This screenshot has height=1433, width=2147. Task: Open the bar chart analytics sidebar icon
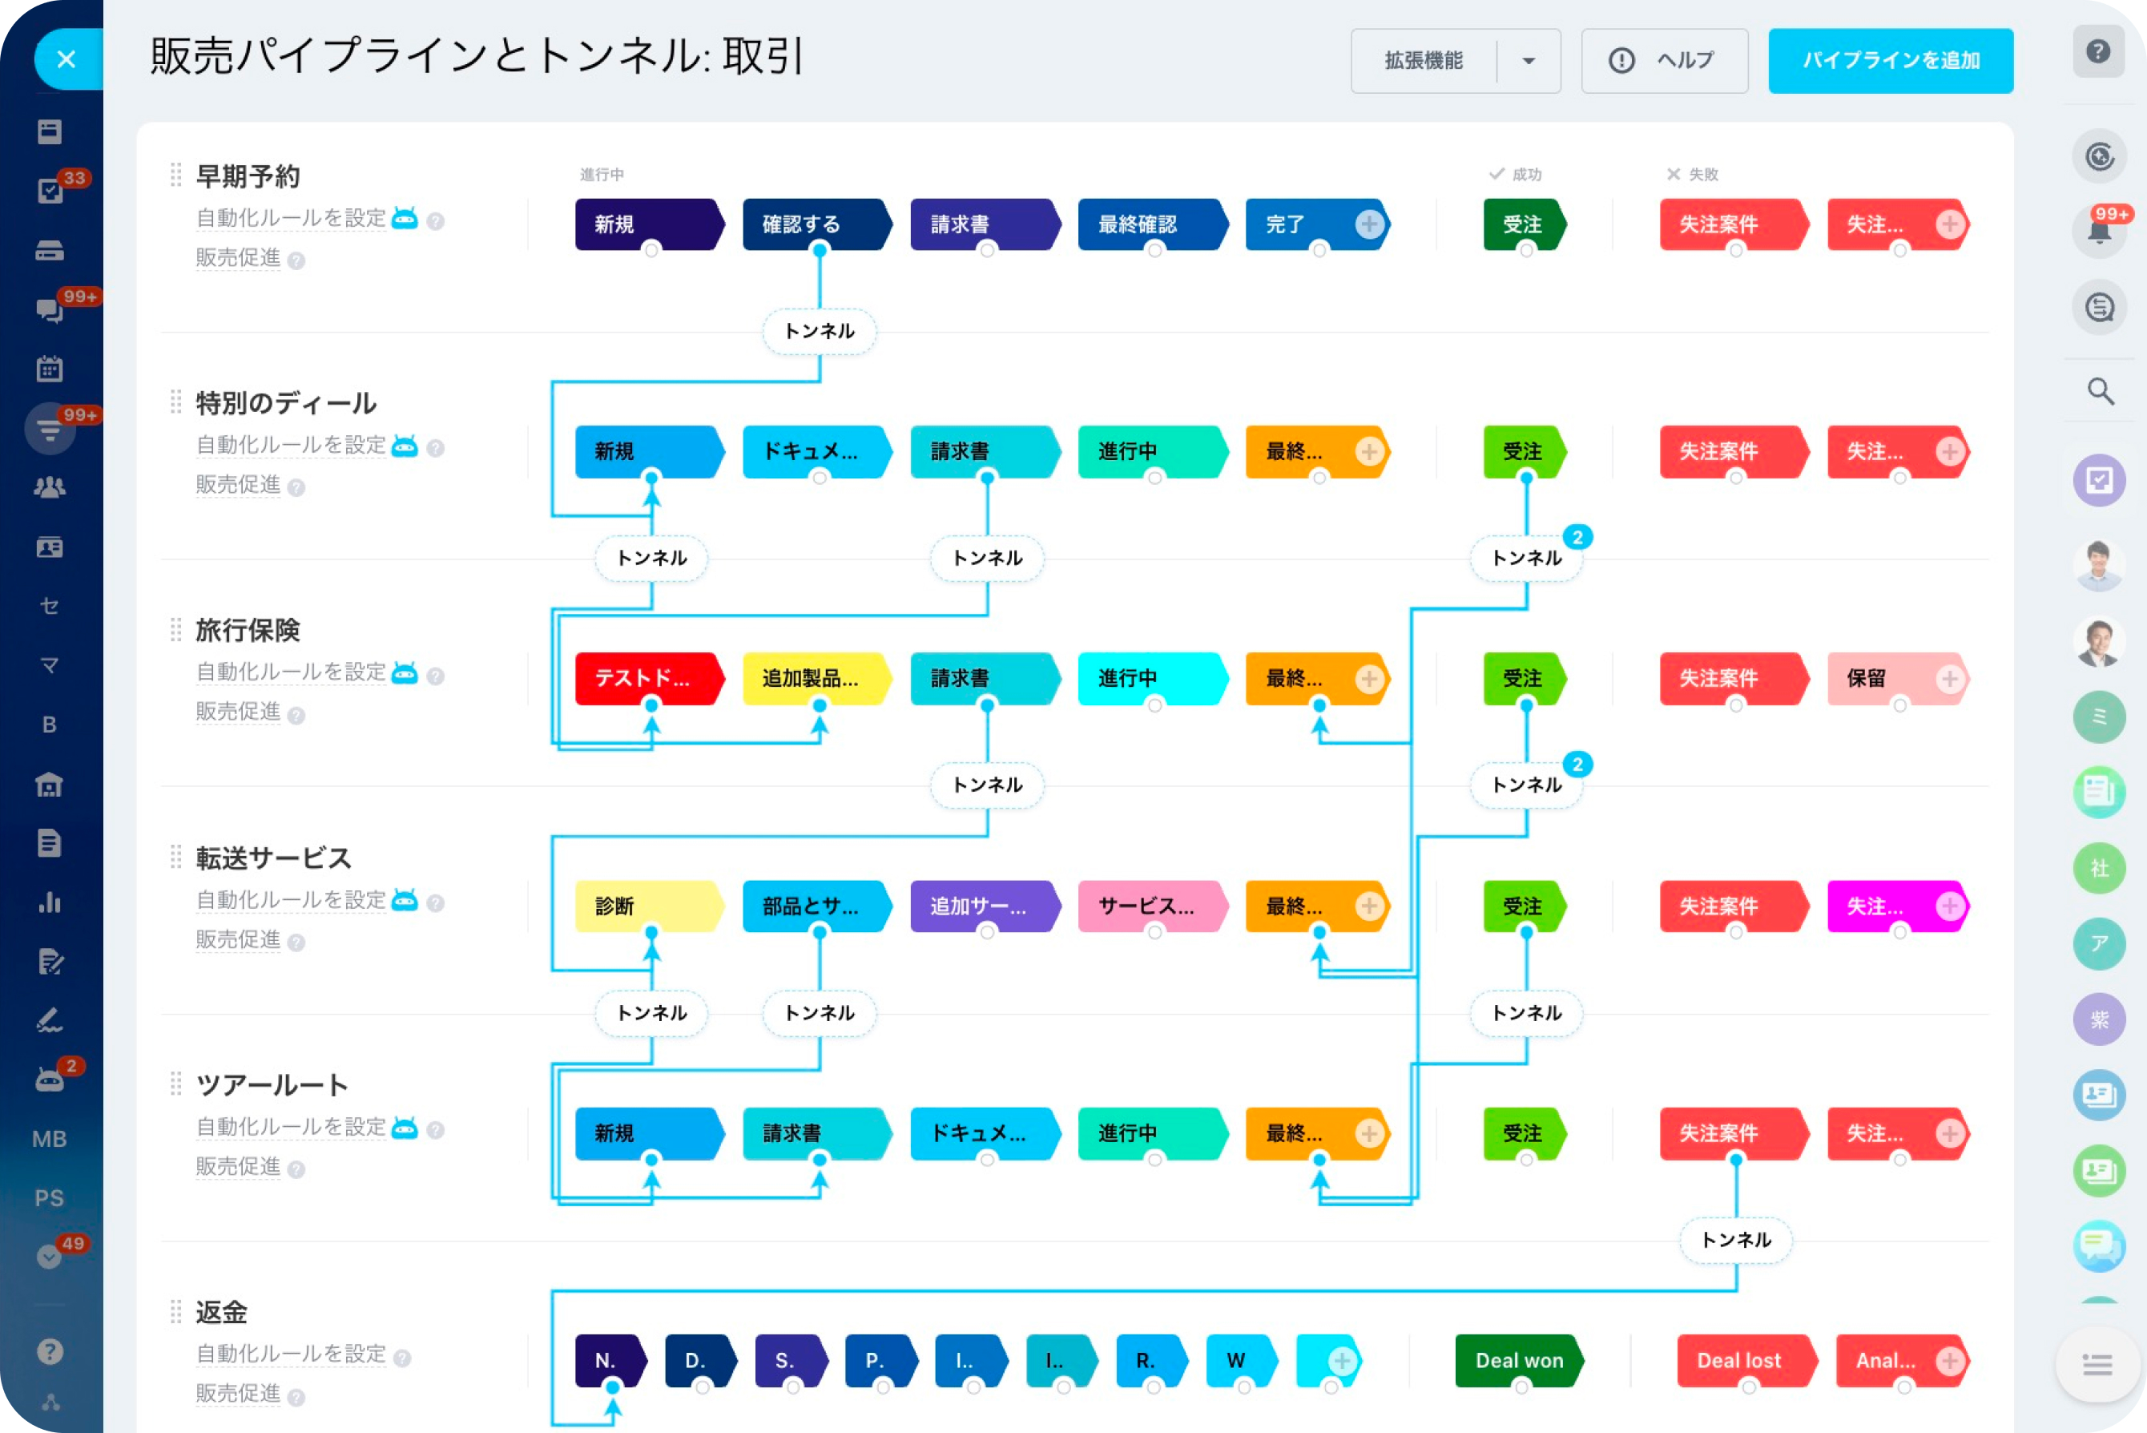tap(50, 903)
